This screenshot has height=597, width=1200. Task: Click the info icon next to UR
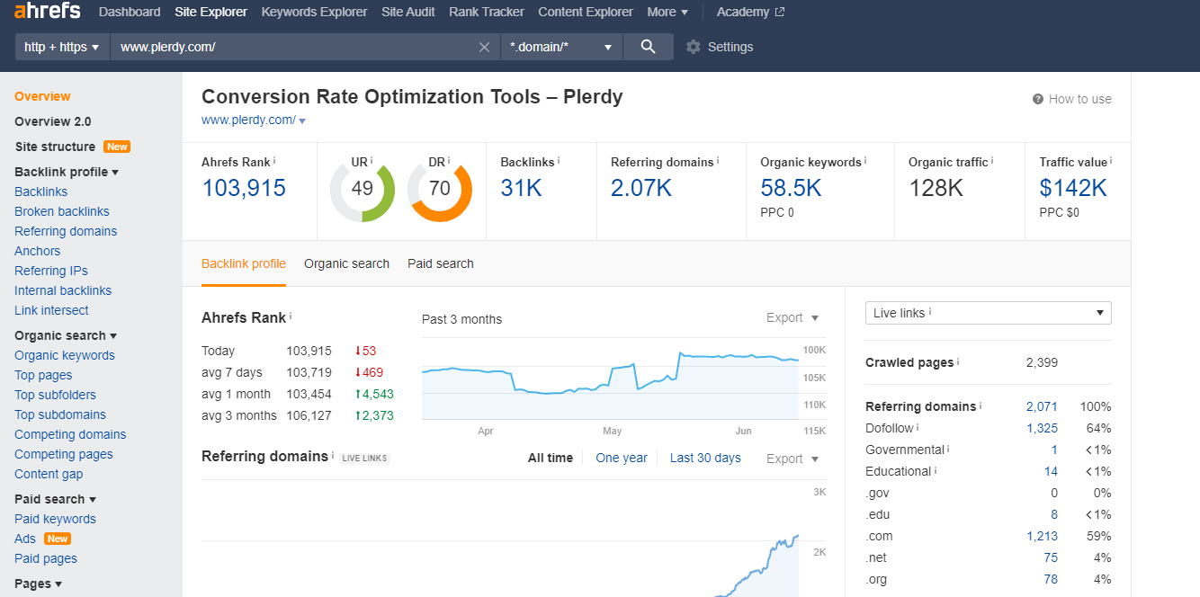(372, 161)
